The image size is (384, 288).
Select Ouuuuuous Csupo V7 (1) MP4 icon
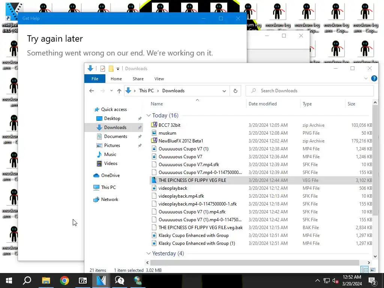pos(154,148)
